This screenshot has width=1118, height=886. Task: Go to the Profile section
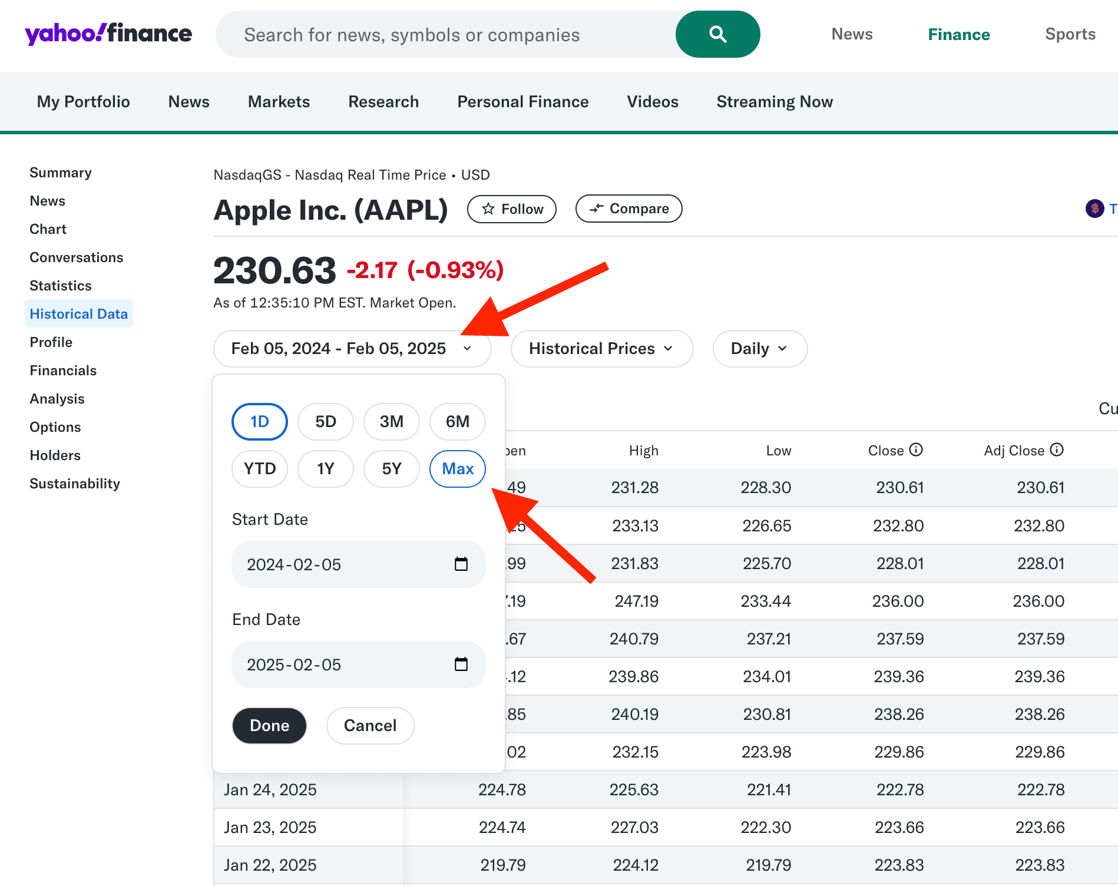point(51,342)
